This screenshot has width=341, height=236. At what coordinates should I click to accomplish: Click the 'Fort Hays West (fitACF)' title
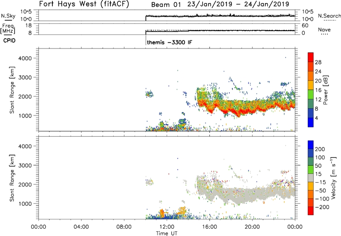pyautogui.click(x=84, y=4)
